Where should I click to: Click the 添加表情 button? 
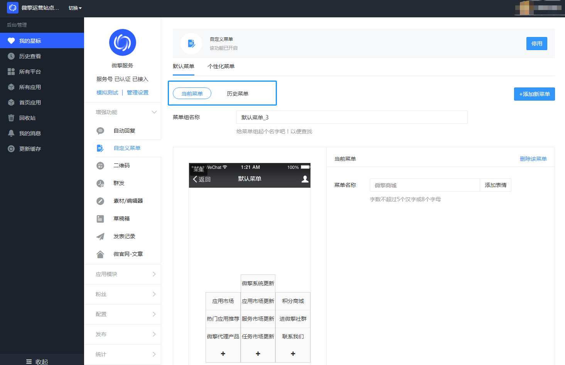click(496, 185)
